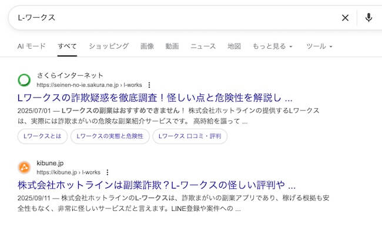Image resolution: width=382 pixels, height=229 pixels.
Task: Switch to the AI モード tab
Action: coord(31,46)
